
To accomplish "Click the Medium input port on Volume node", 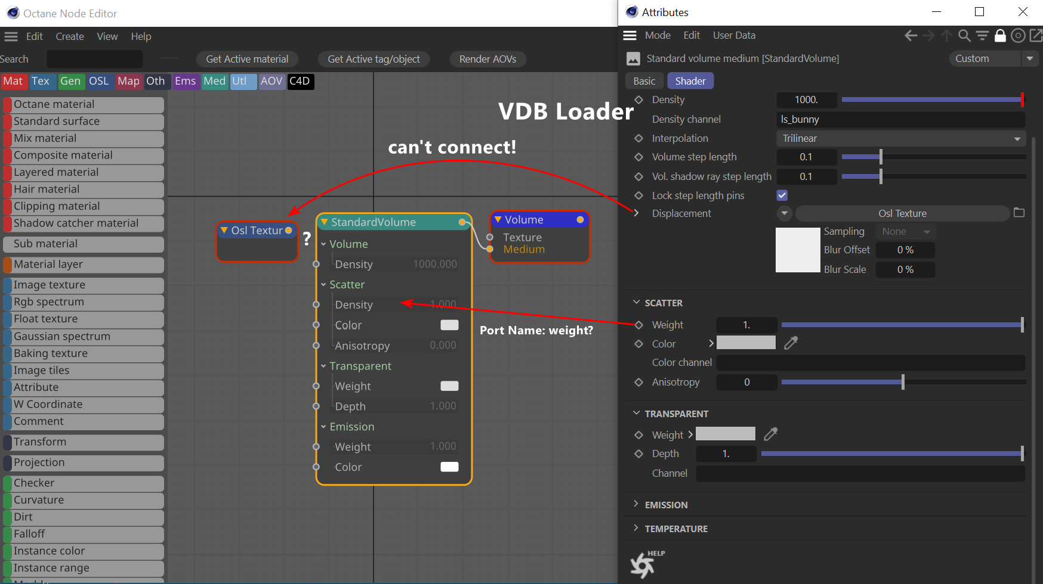I will tap(490, 249).
